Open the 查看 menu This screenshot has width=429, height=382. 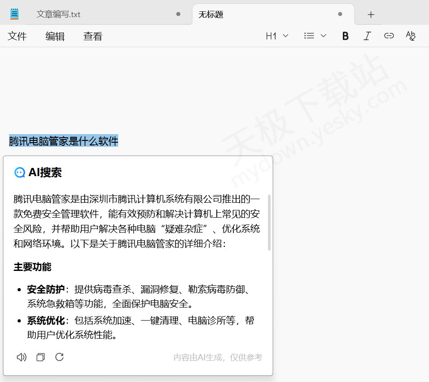(93, 37)
